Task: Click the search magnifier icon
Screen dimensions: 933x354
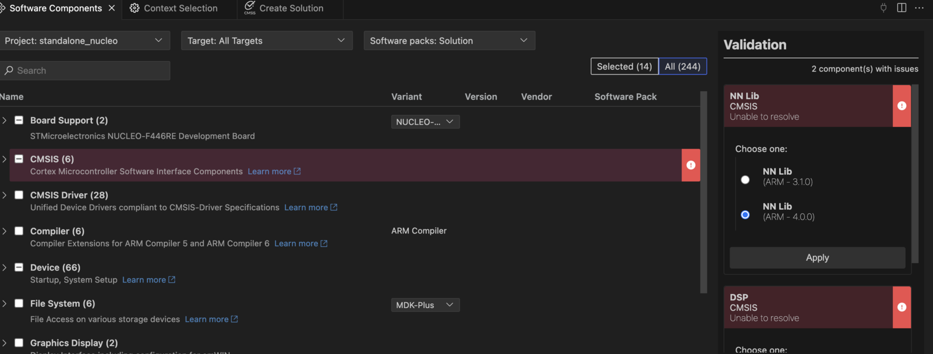Action: pos(9,70)
